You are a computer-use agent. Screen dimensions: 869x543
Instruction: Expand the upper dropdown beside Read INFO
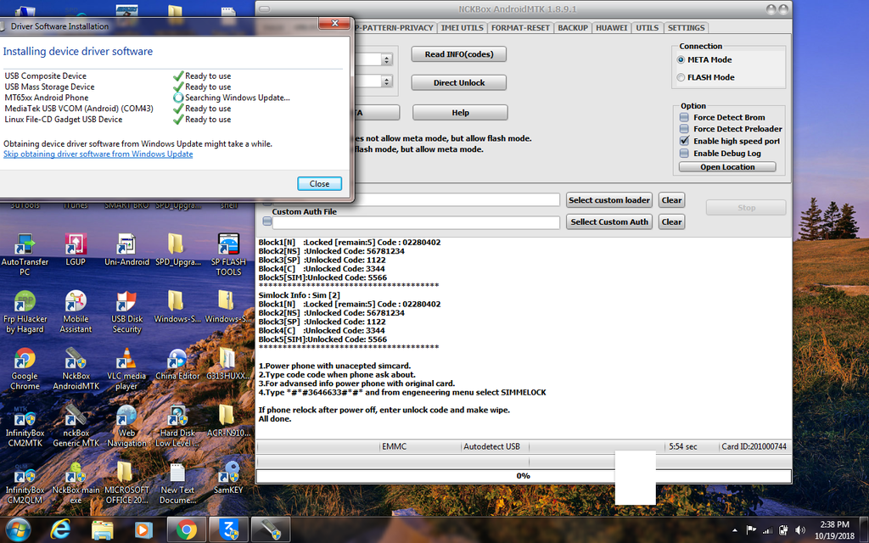(x=386, y=59)
